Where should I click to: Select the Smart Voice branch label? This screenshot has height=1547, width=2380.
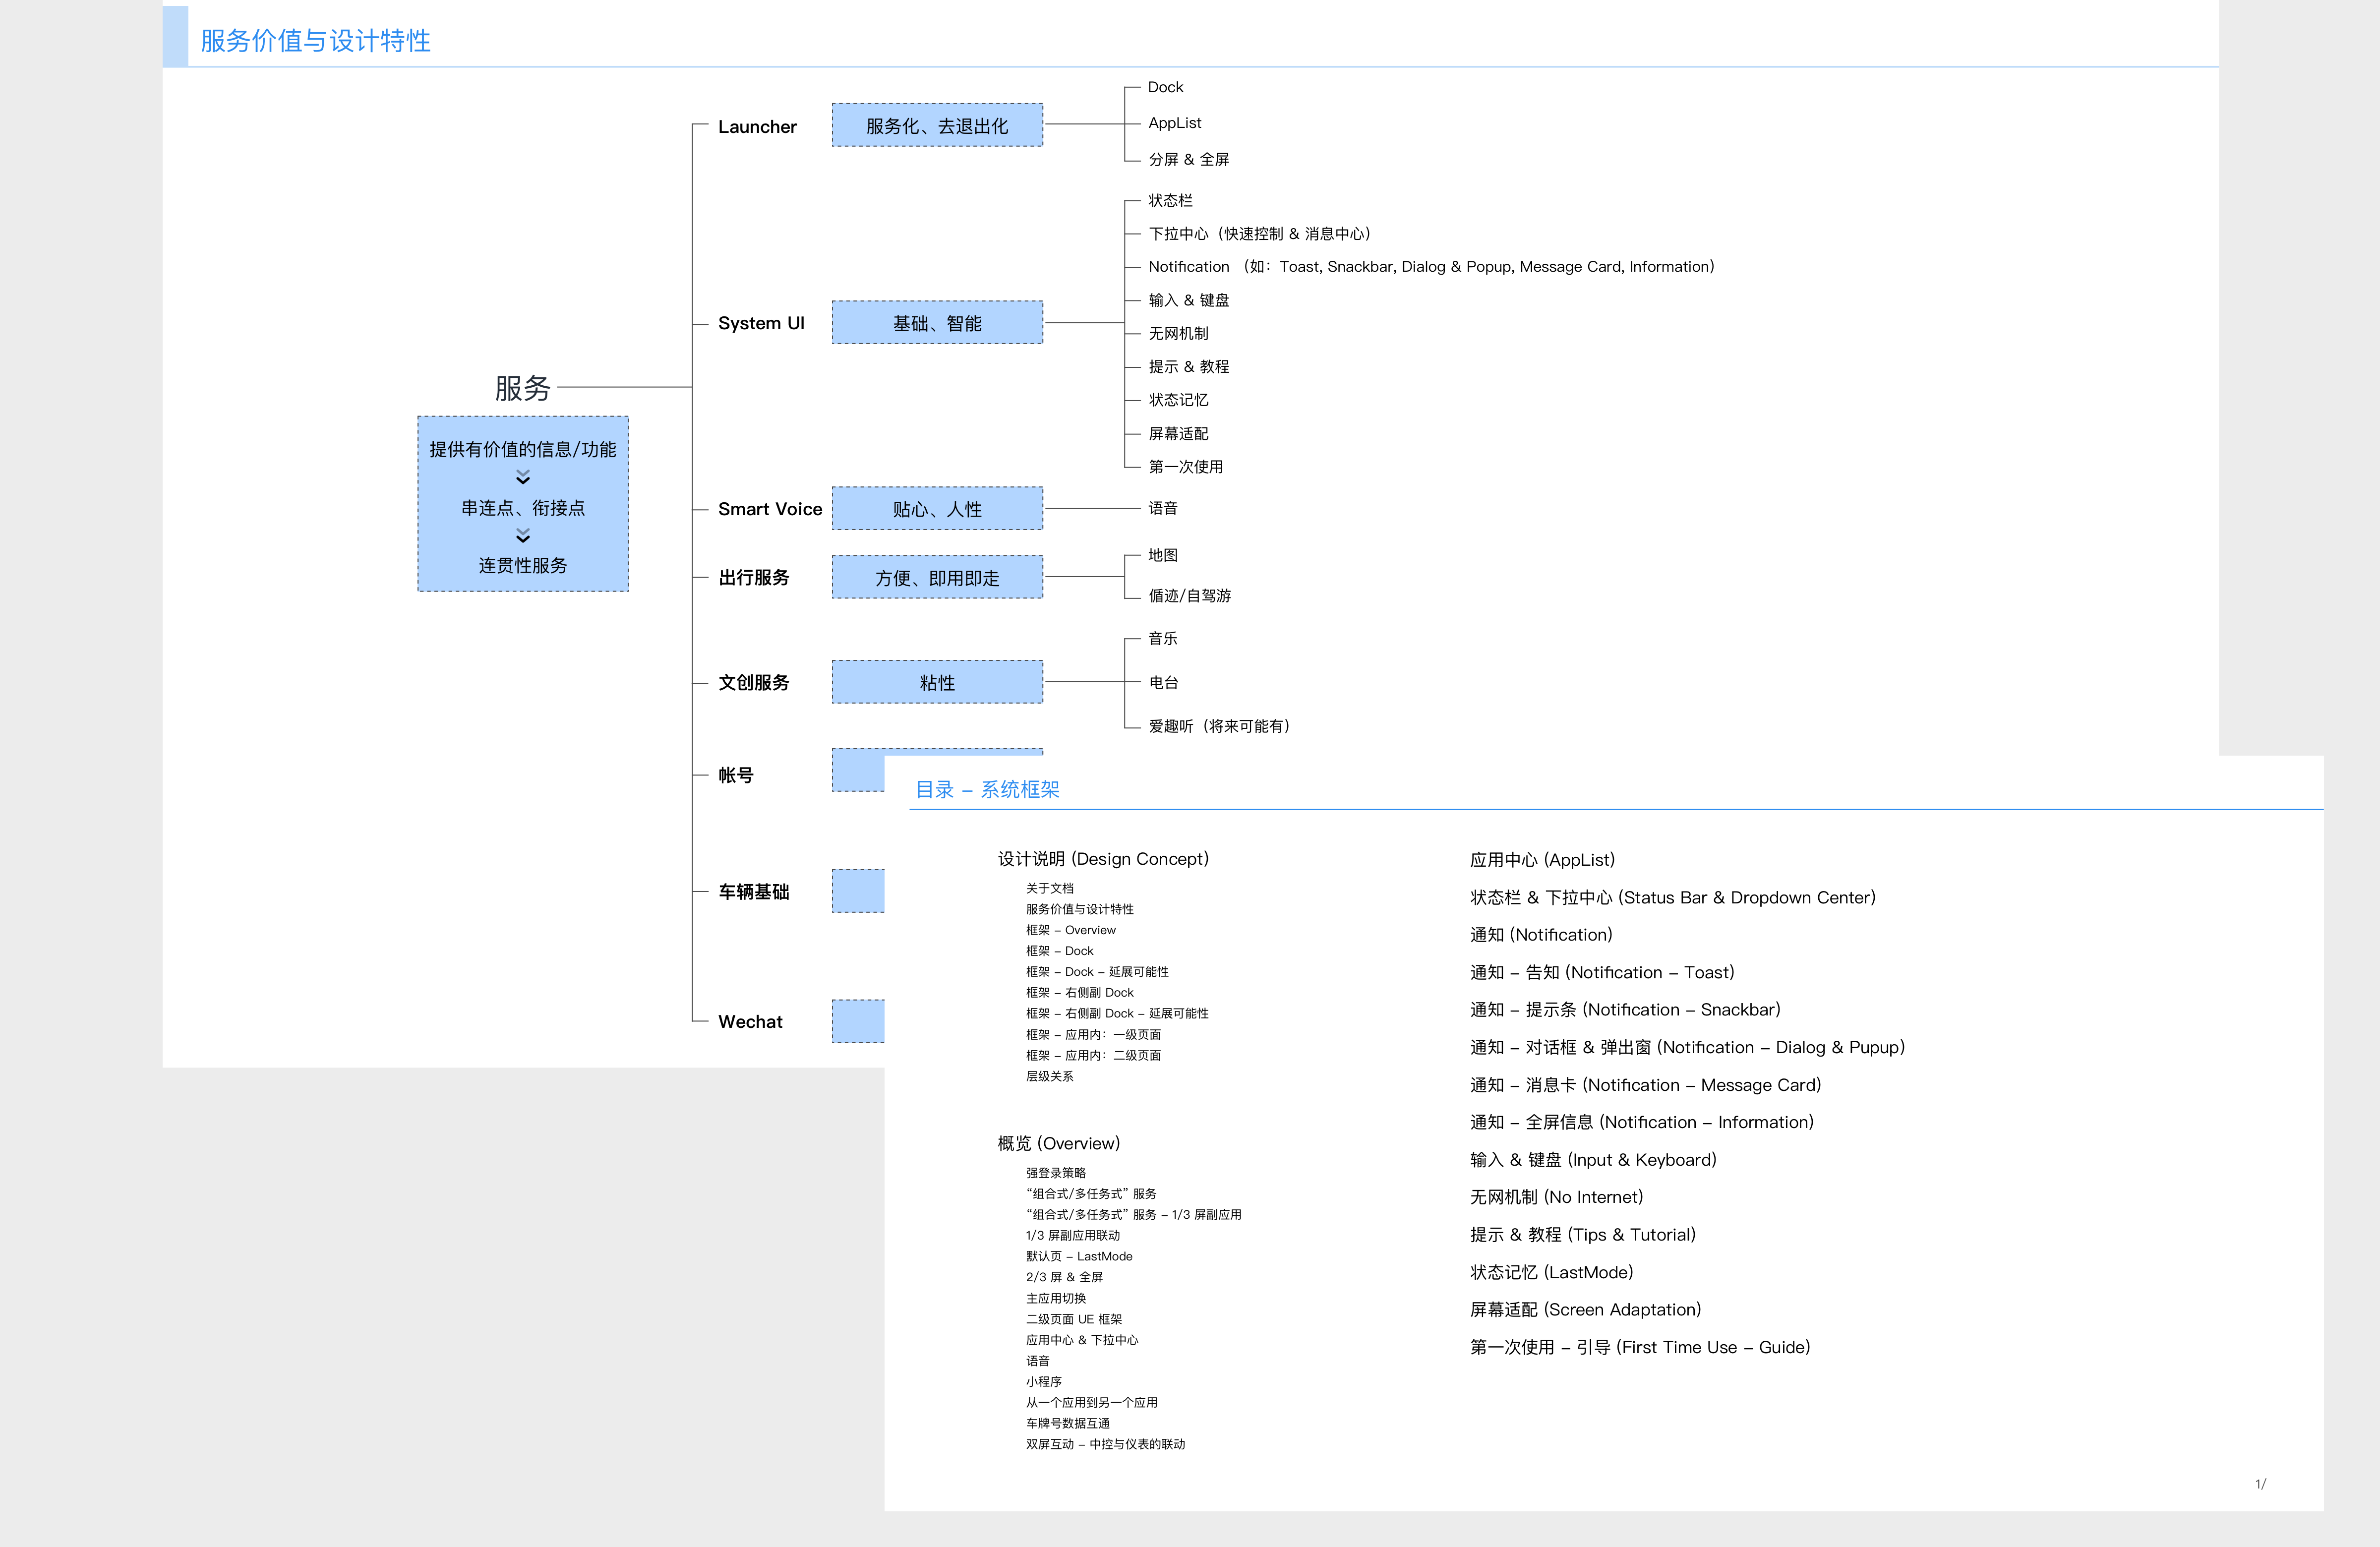[770, 509]
